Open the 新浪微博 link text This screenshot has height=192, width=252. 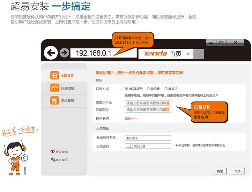pyautogui.click(x=62, y=152)
